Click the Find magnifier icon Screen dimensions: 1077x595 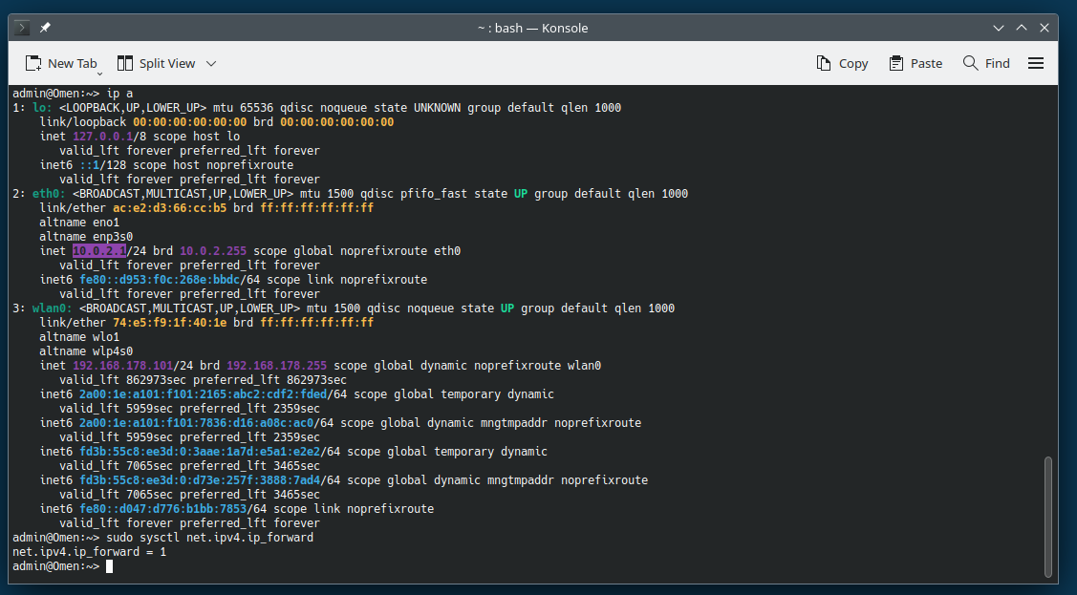pyautogui.click(x=970, y=63)
